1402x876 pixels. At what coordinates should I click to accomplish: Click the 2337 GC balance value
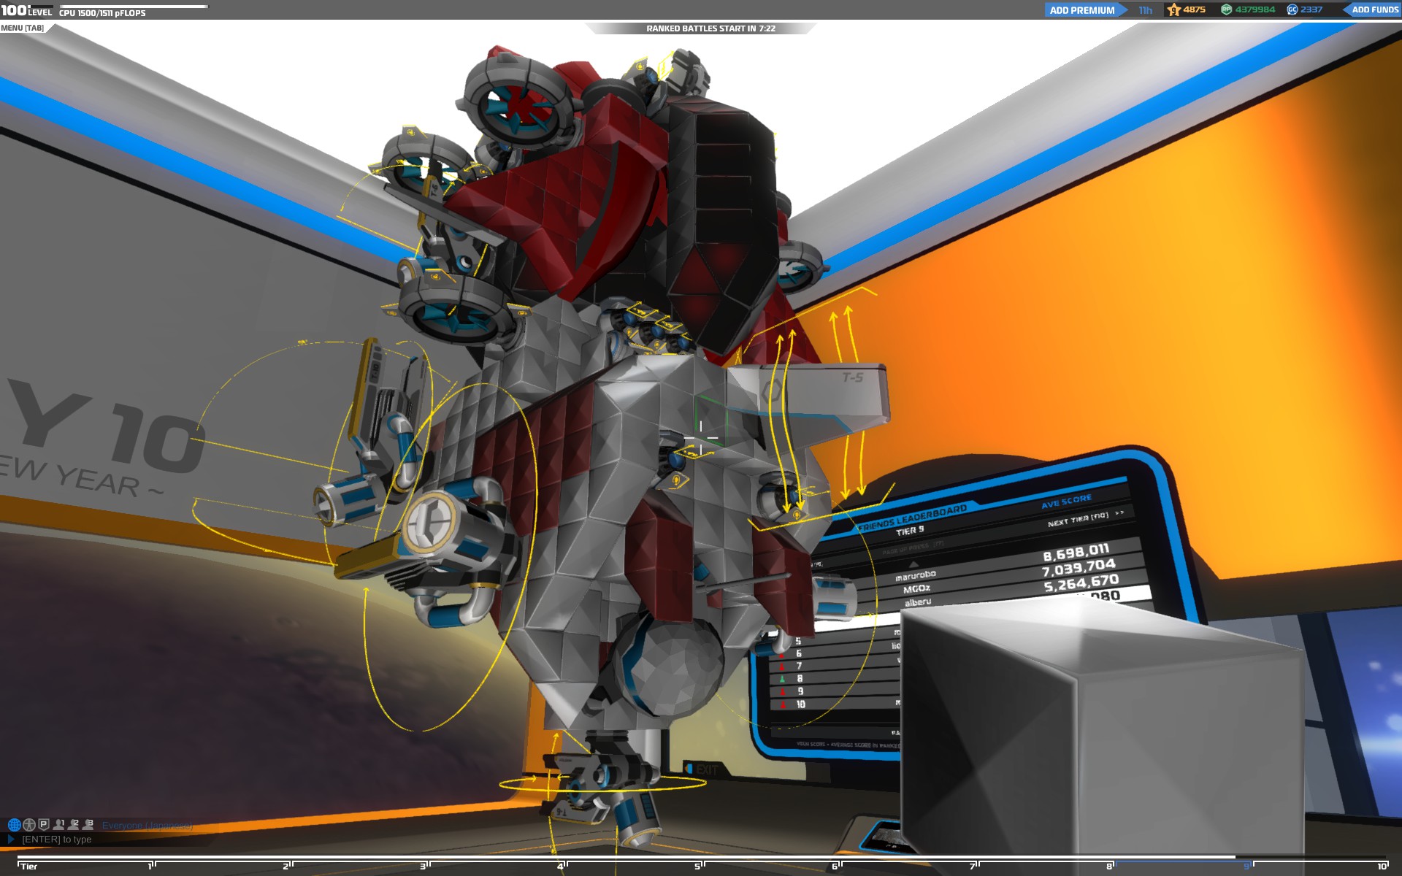[1311, 9]
